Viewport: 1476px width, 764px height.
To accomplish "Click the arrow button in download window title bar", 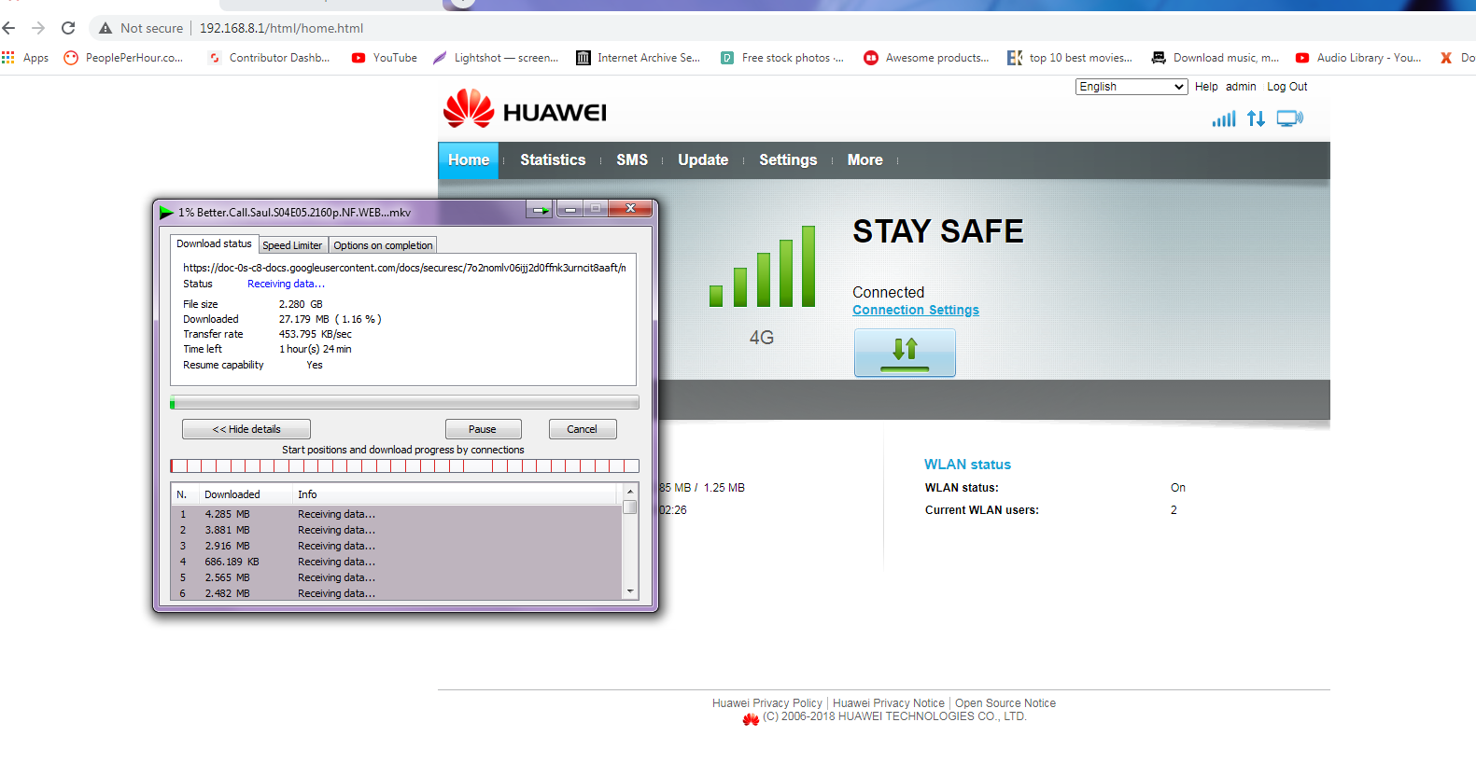I will tap(540, 209).
